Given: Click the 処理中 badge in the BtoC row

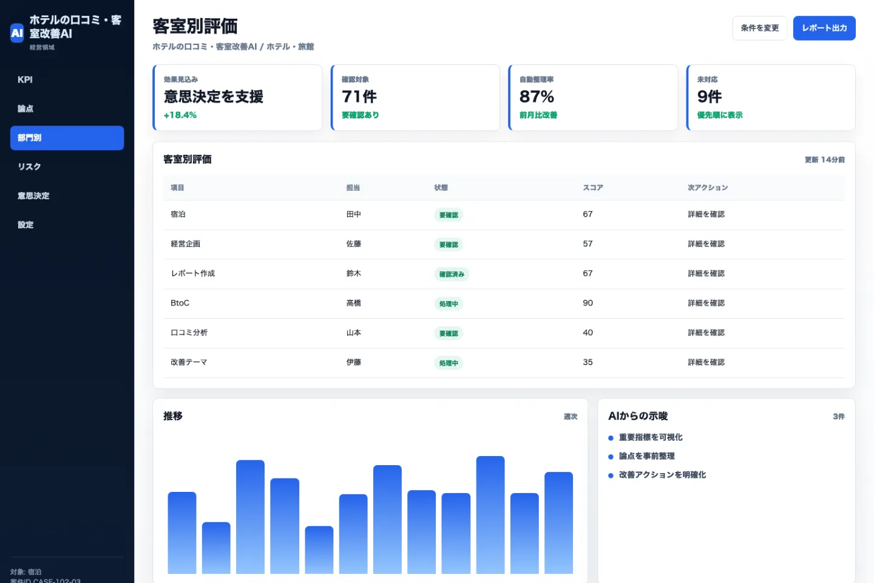Looking at the screenshot, I should [x=449, y=304].
